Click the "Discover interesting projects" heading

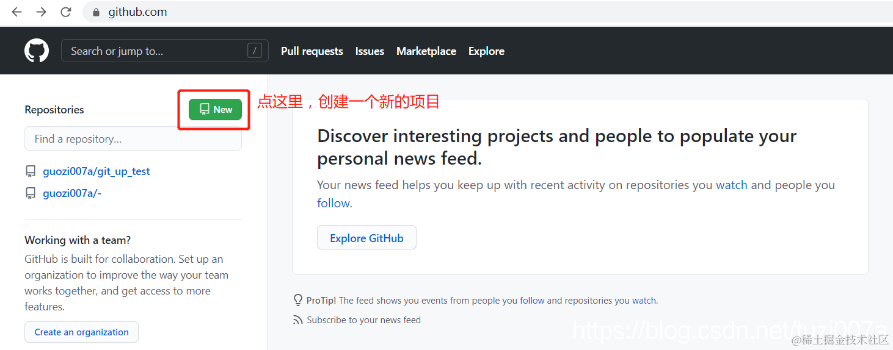tap(557, 147)
